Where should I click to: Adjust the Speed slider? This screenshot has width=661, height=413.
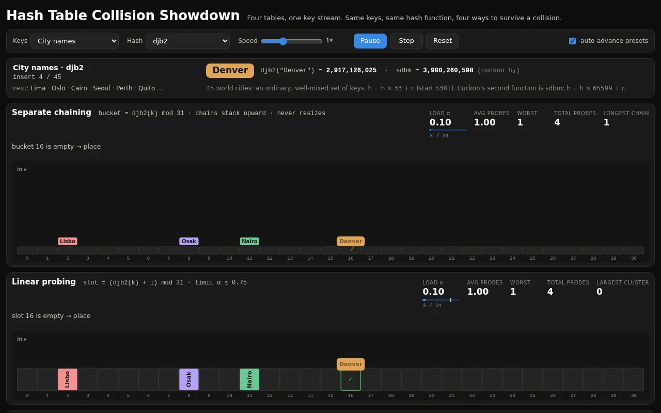[292, 41]
